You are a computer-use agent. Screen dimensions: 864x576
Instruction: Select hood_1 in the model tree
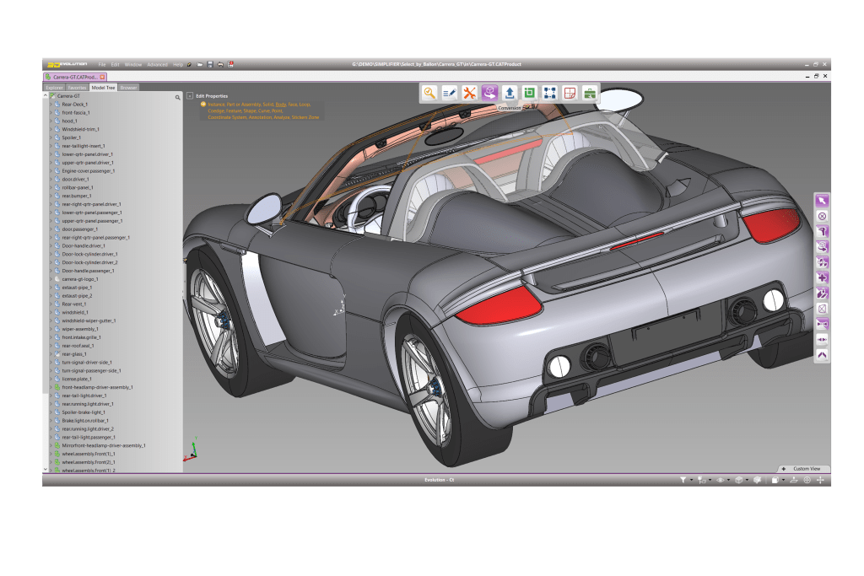[x=69, y=121]
